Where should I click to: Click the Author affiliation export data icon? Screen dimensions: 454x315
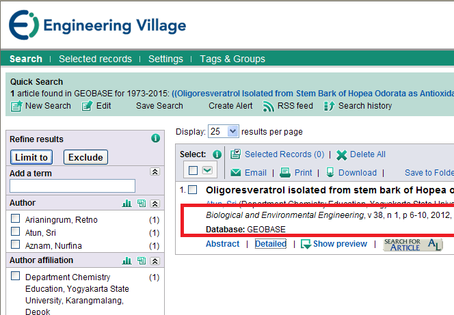[x=142, y=261]
